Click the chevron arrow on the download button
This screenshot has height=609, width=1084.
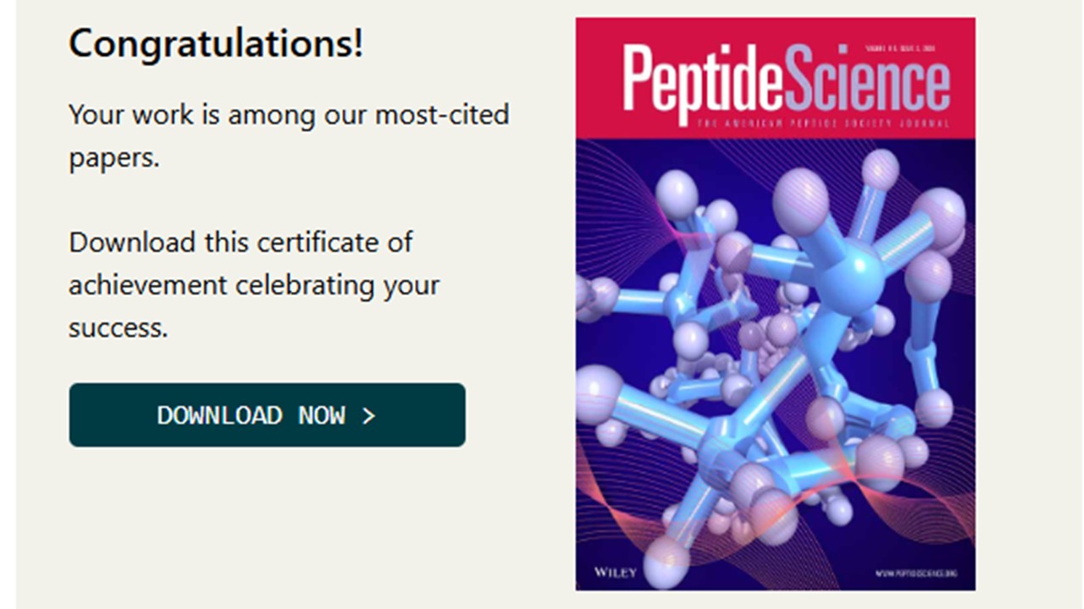(368, 415)
